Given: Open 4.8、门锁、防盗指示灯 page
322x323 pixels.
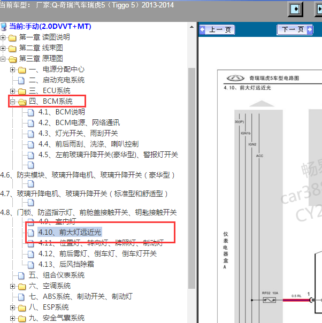Looking at the screenshot, I should point(89,213).
